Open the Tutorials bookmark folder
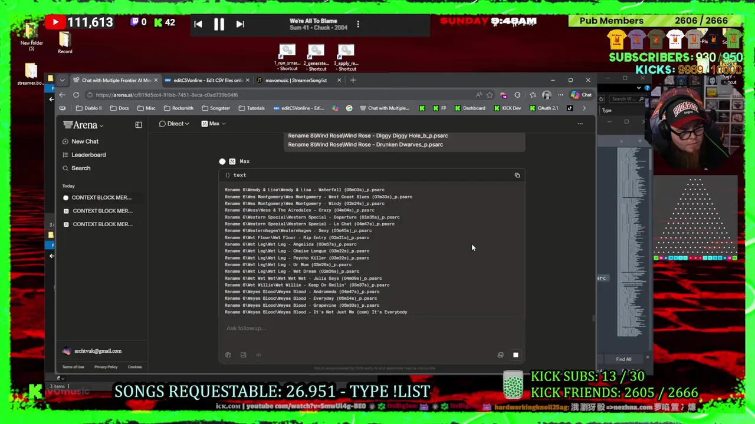Image resolution: width=755 pixels, height=424 pixels. 252,108
